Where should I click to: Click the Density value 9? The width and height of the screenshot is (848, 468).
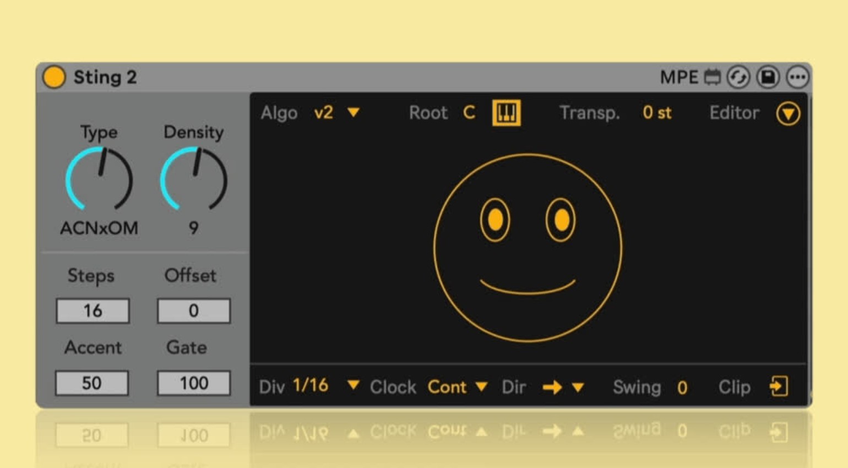tap(193, 228)
